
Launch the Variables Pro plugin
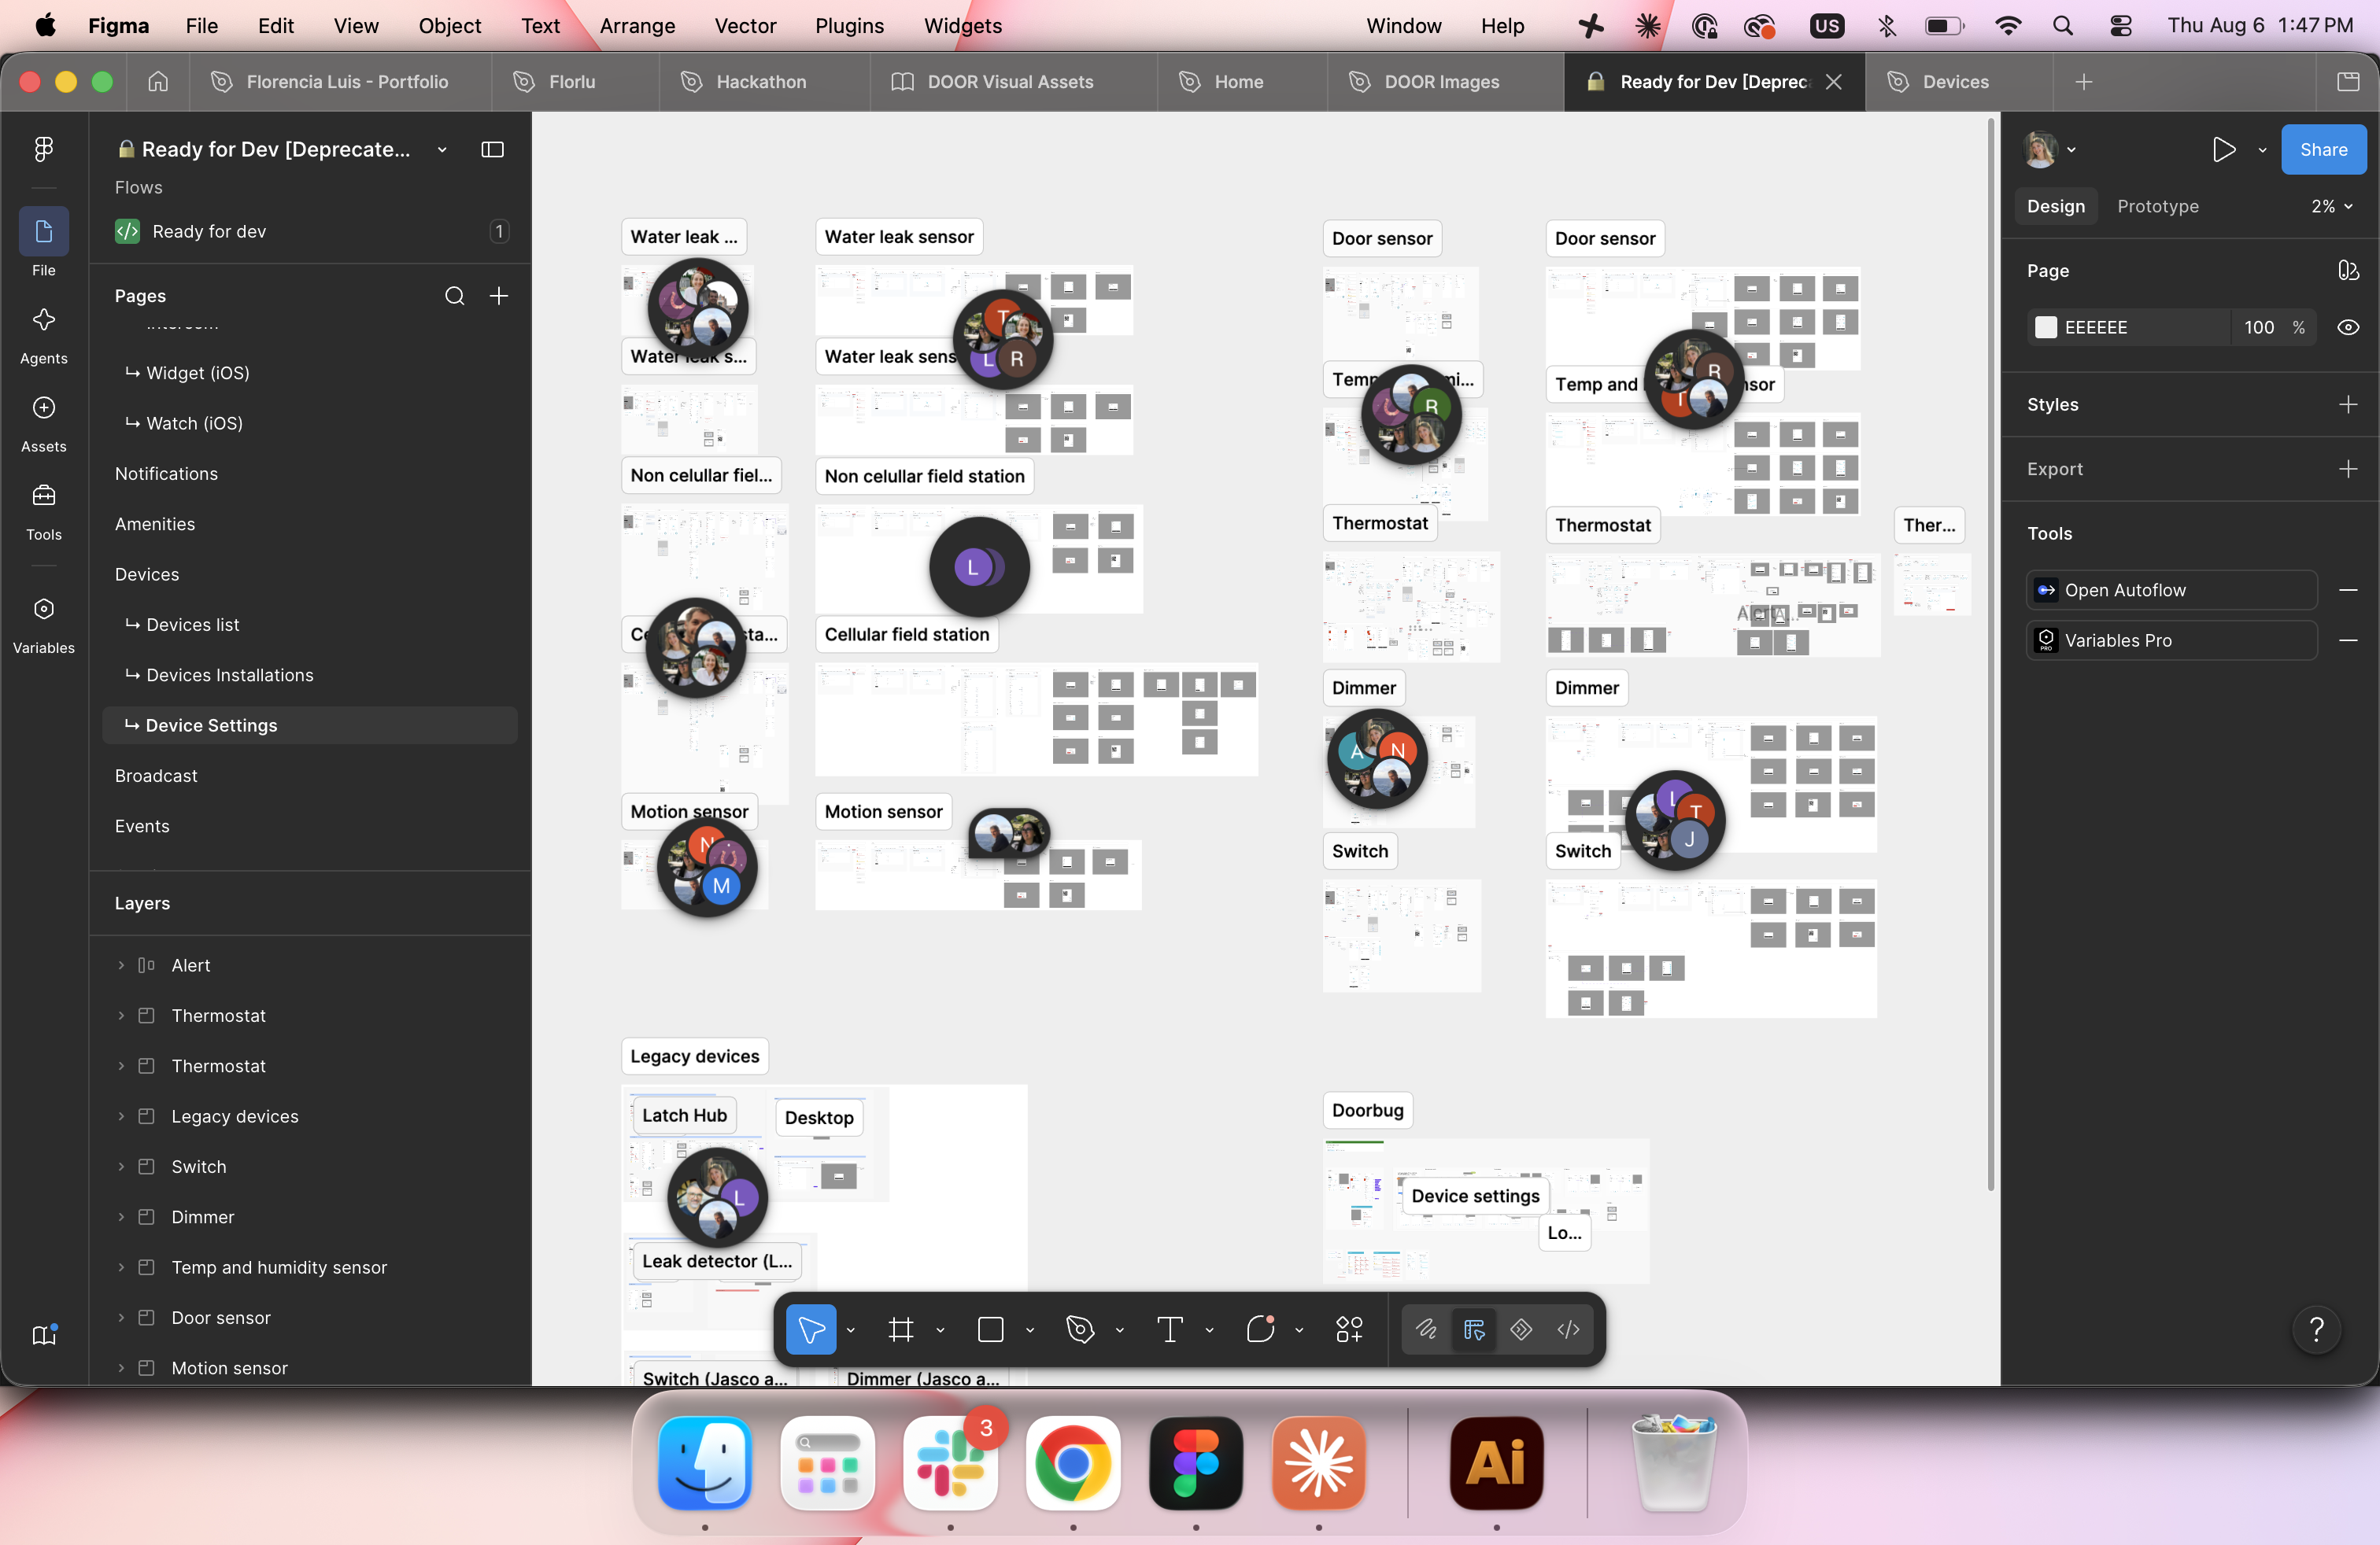(x=2171, y=640)
